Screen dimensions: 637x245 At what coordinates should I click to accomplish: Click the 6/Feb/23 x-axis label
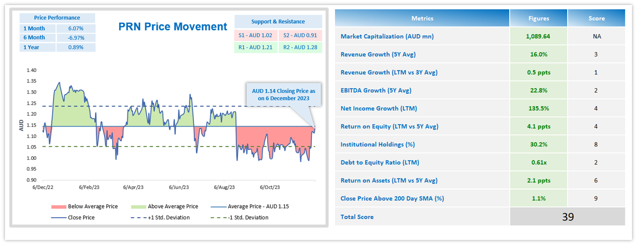tap(88, 187)
